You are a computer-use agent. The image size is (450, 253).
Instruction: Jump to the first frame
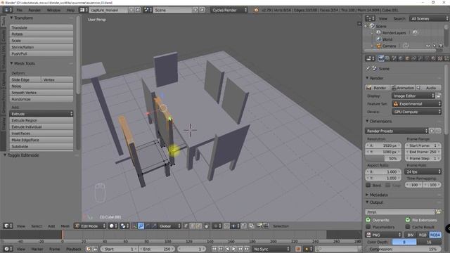click(214, 249)
